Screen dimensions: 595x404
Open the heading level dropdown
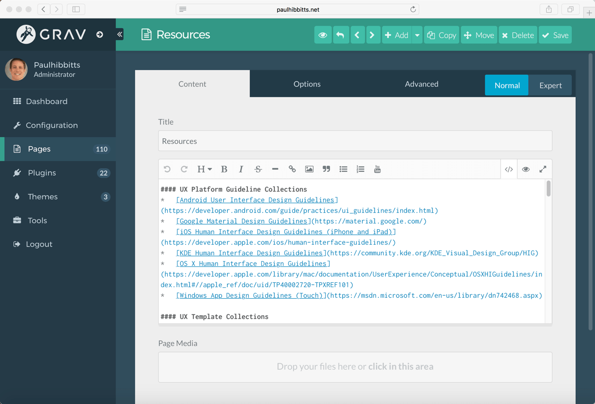click(x=203, y=169)
